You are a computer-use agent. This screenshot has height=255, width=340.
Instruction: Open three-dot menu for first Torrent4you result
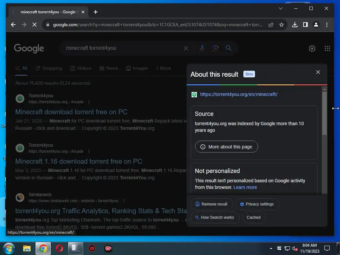click(89, 102)
